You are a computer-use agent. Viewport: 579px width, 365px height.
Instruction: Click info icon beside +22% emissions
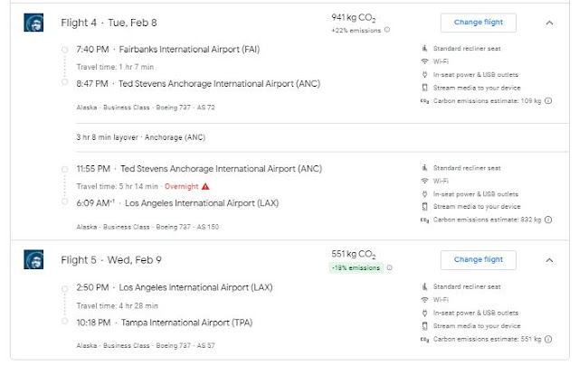click(x=387, y=30)
